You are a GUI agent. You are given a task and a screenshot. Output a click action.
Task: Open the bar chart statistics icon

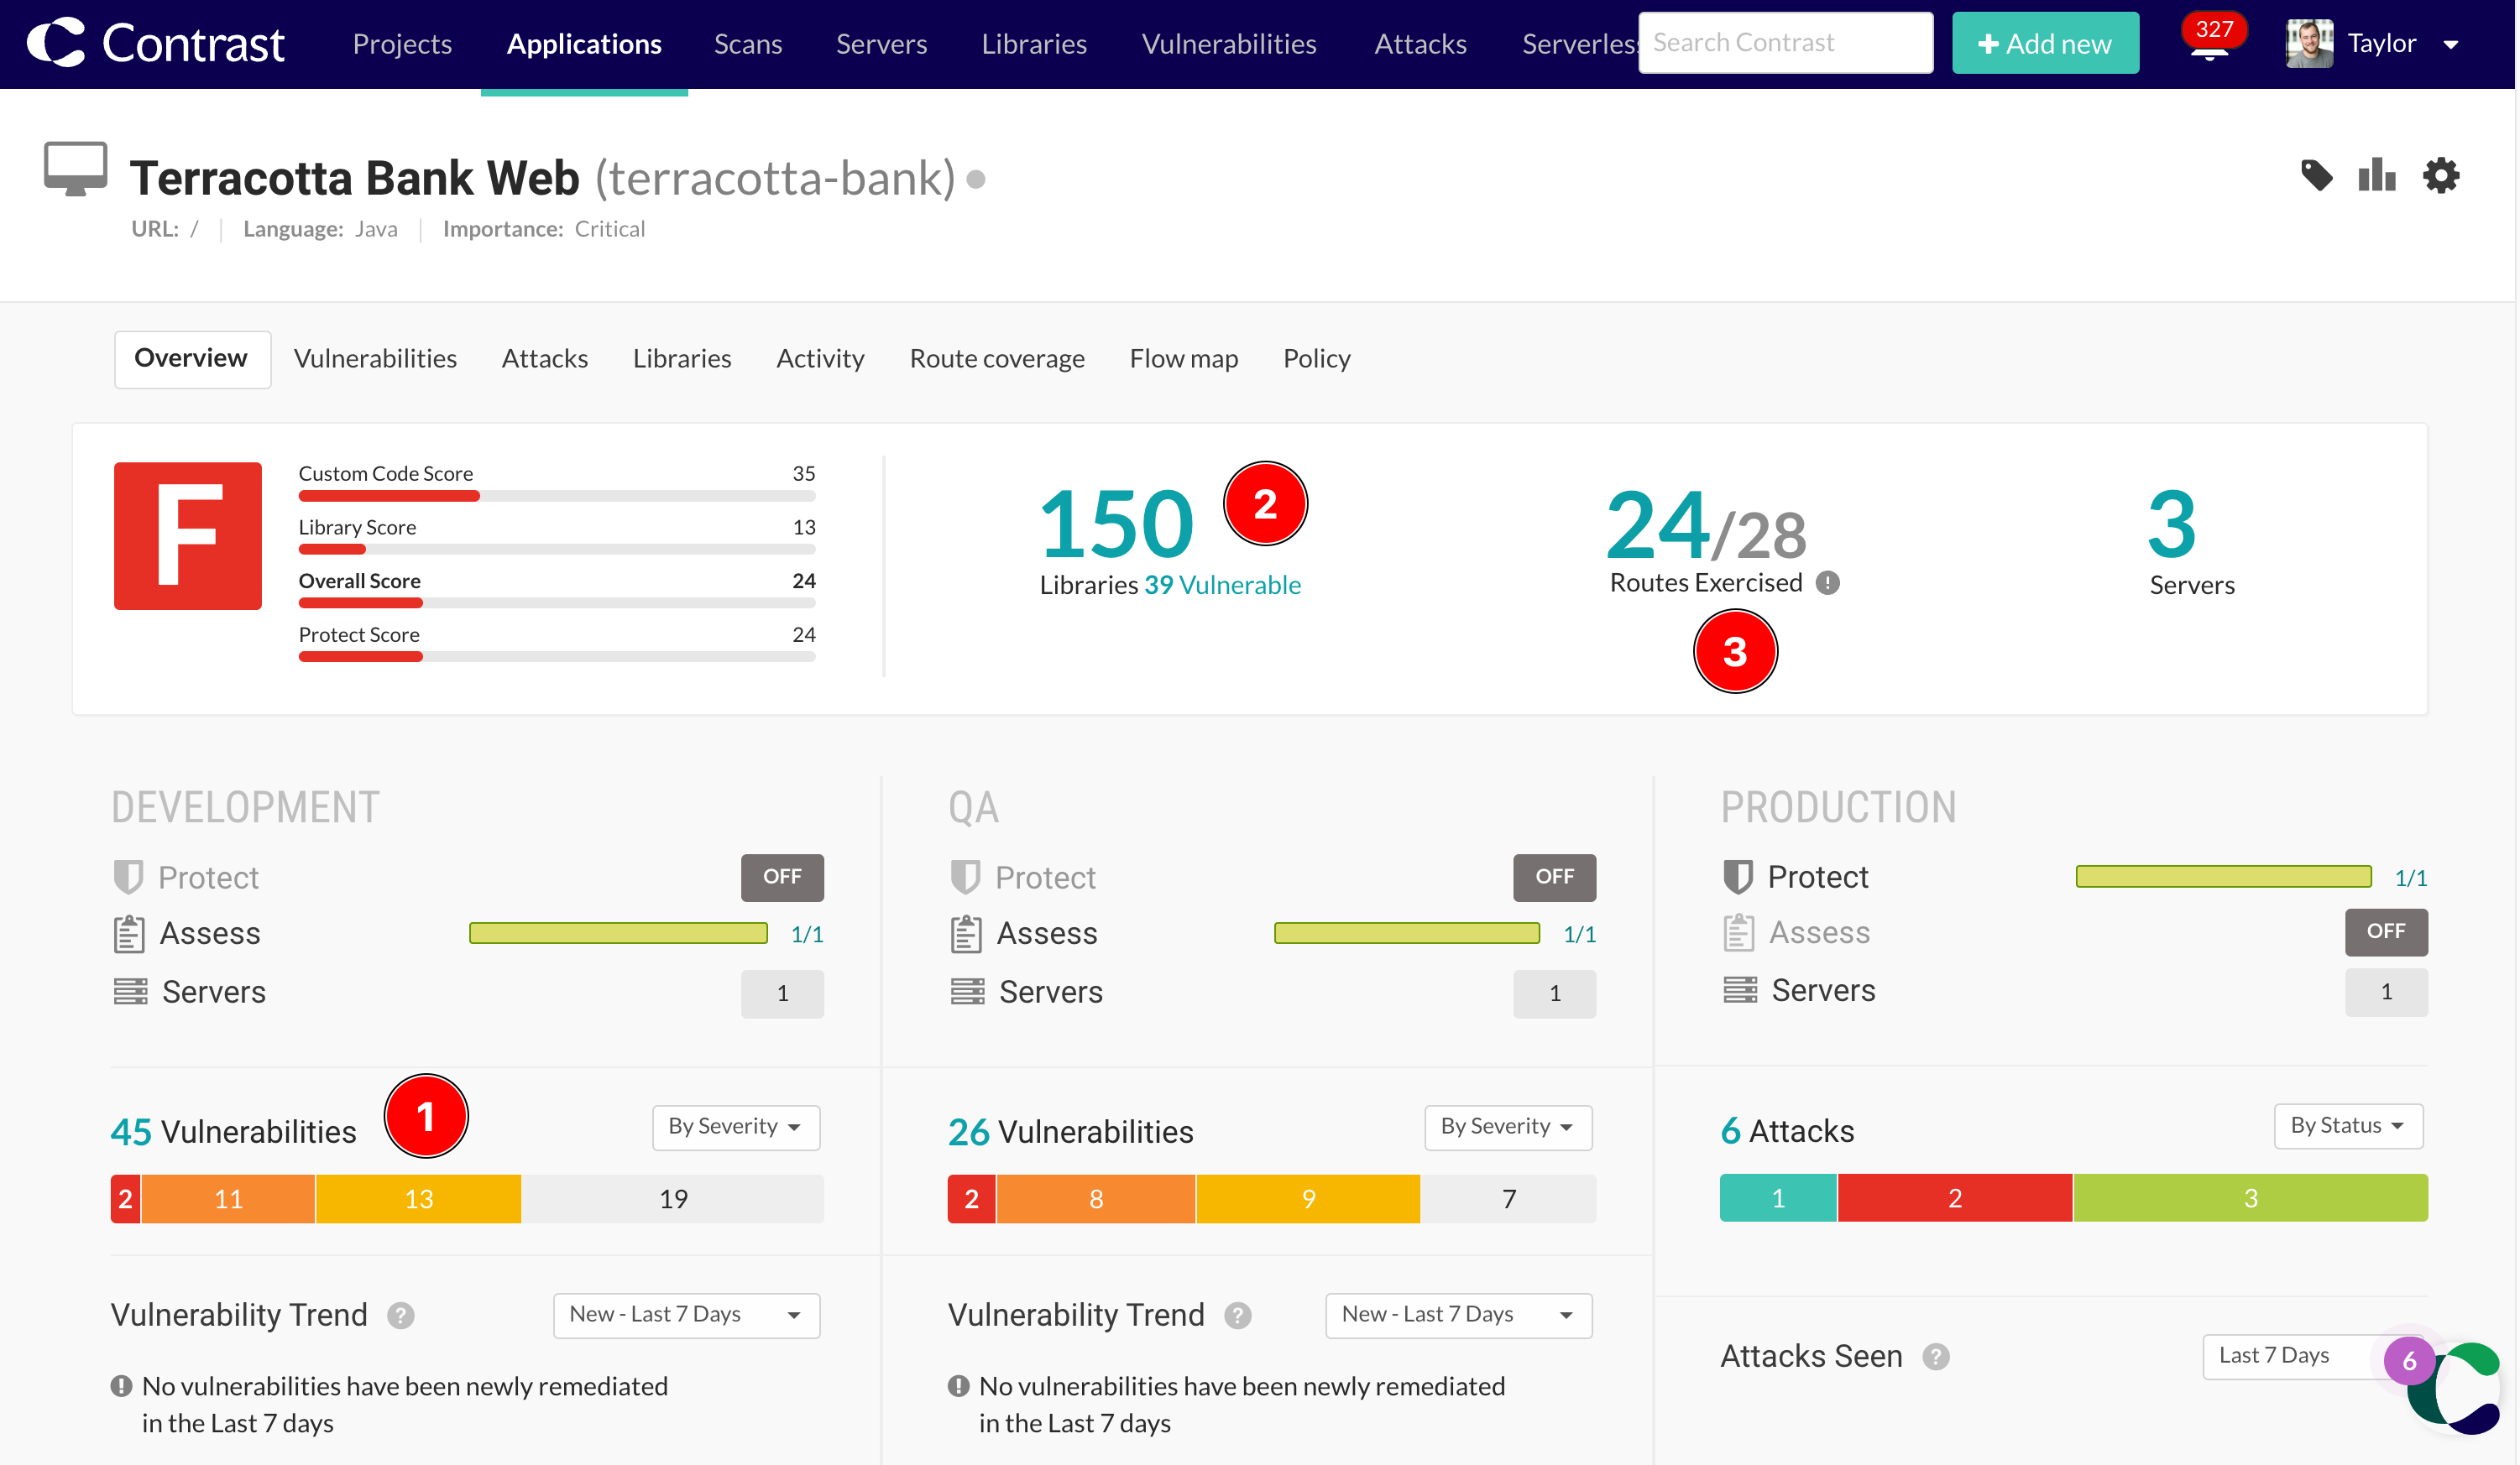(x=2377, y=176)
